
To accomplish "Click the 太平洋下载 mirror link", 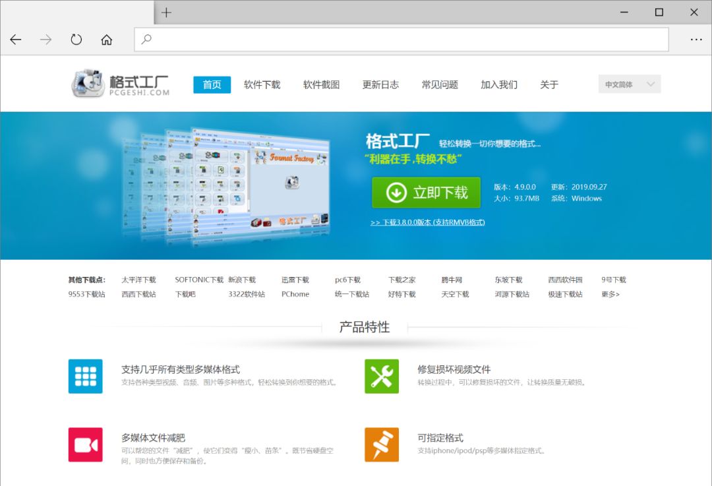I will 138,280.
